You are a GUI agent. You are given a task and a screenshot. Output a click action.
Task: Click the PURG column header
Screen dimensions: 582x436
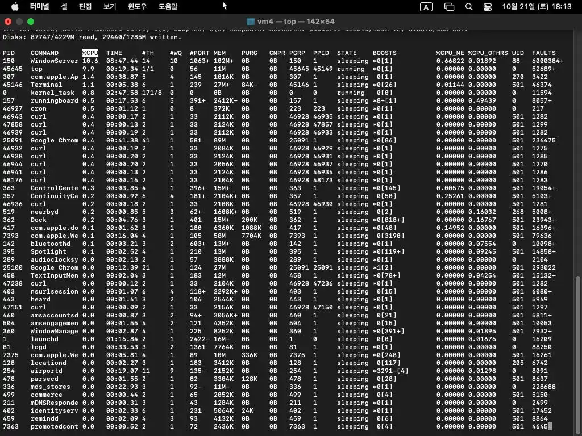coord(250,53)
